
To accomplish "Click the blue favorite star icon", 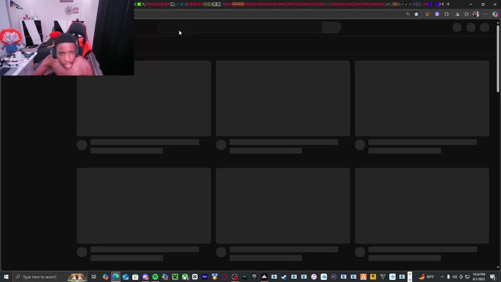I will click(x=416, y=14).
